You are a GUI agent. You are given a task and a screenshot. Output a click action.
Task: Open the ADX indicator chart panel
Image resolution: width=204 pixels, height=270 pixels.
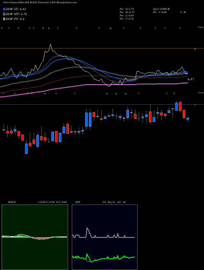[104, 237]
